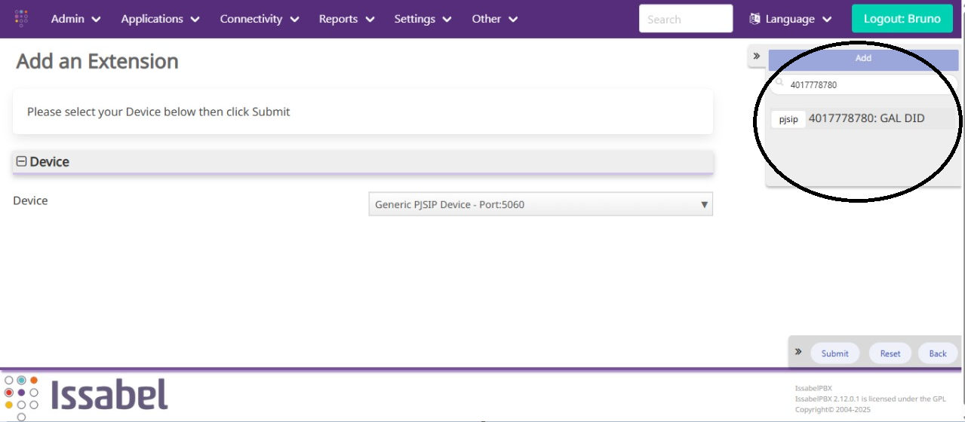Open the Settings menu

coord(423,19)
